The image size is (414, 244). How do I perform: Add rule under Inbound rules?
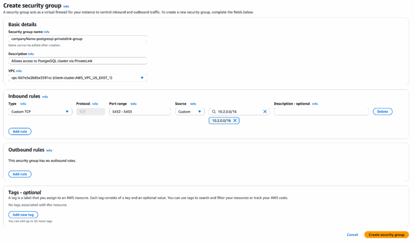[x=20, y=131]
